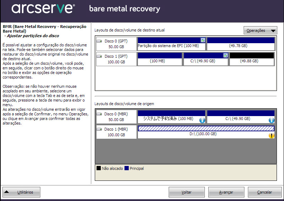Click the 'bare metal recovery' header title
This screenshot has width=284, height=201.
[x=124, y=9]
